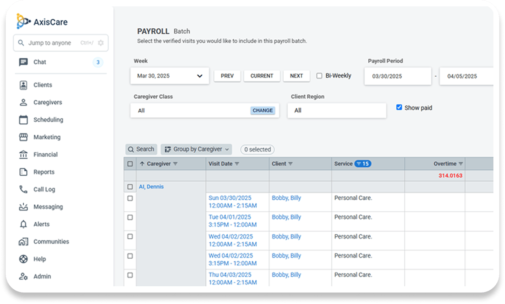Open the Group by Caregiver dropdown
505x304 pixels.
(196, 149)
